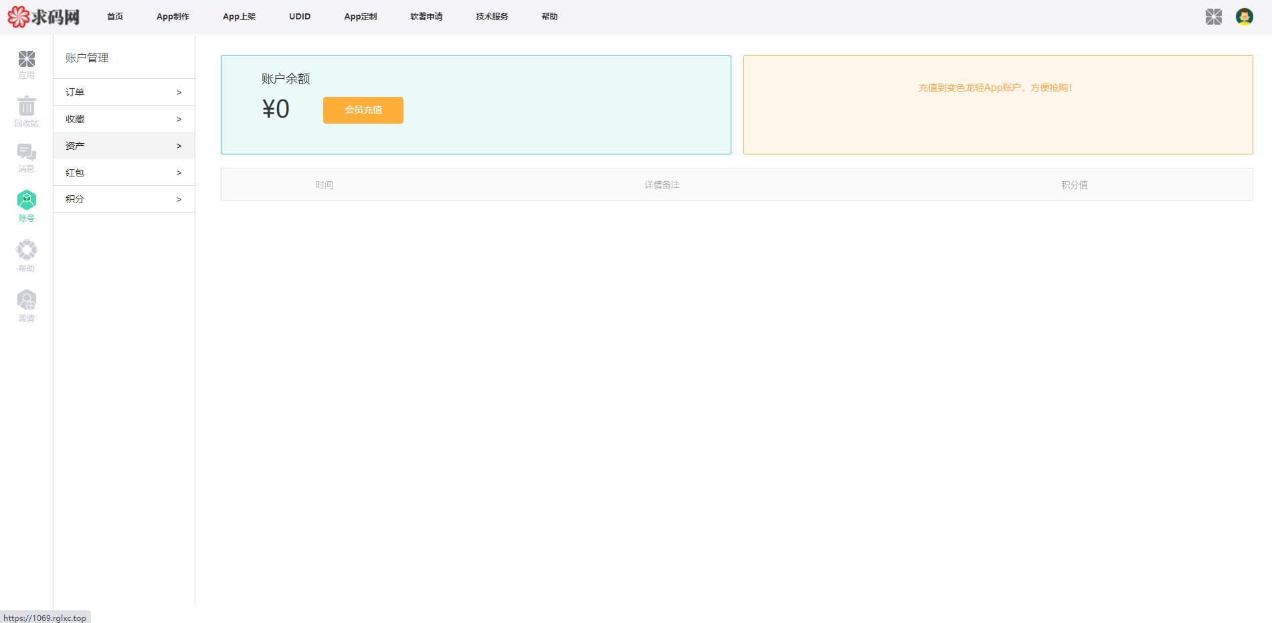The width and height of the screenshot is (1272, 623).
Task: Select the 账号 account icon
Action: (27, 206)
